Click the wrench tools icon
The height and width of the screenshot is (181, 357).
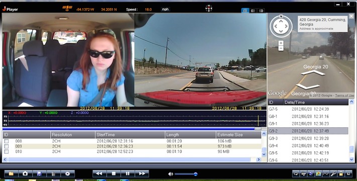(x=333, y=174)
